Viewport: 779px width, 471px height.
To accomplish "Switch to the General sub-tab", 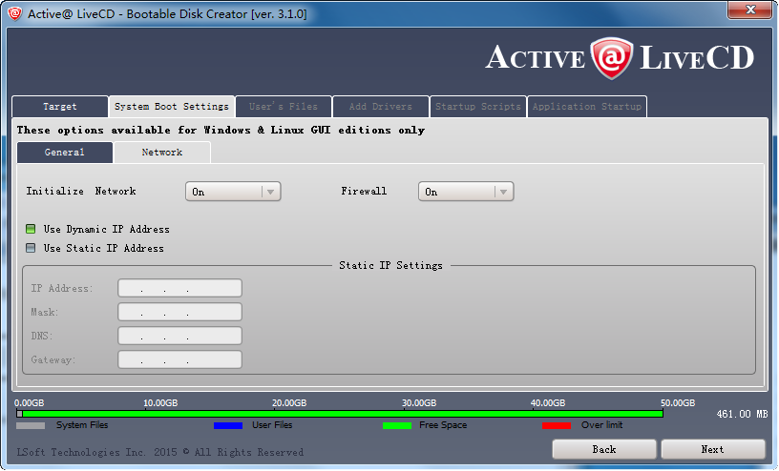I will coord(65,153).
